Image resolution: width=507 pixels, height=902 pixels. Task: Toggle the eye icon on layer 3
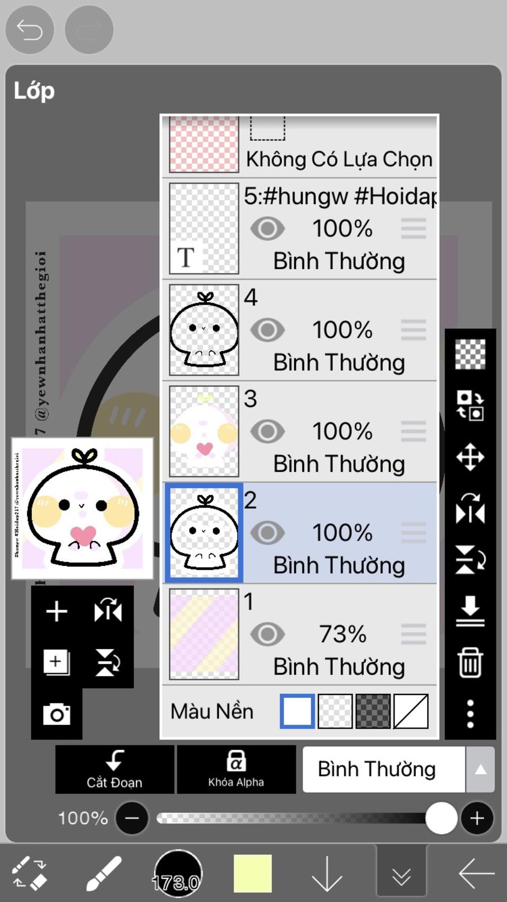tap(267, 431)
